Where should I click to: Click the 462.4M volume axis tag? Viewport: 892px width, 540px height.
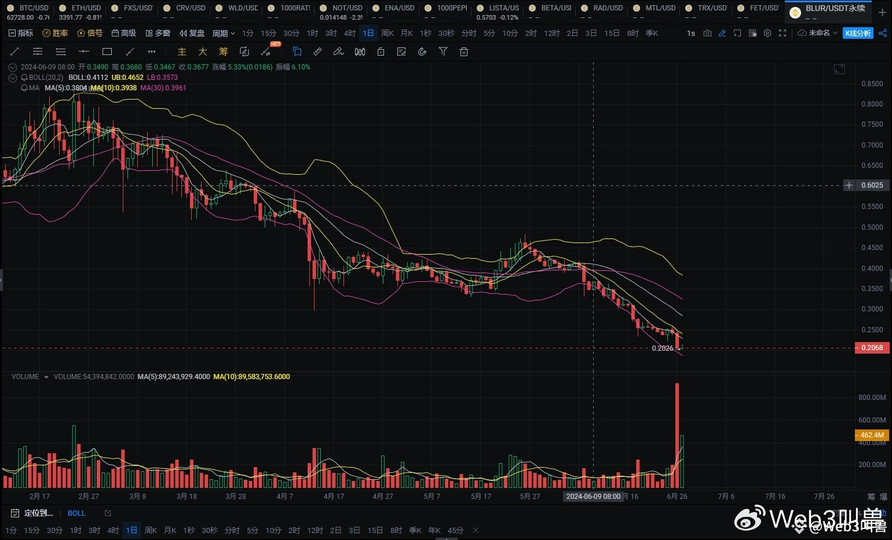pyautogui.click(x=872, y=435)
